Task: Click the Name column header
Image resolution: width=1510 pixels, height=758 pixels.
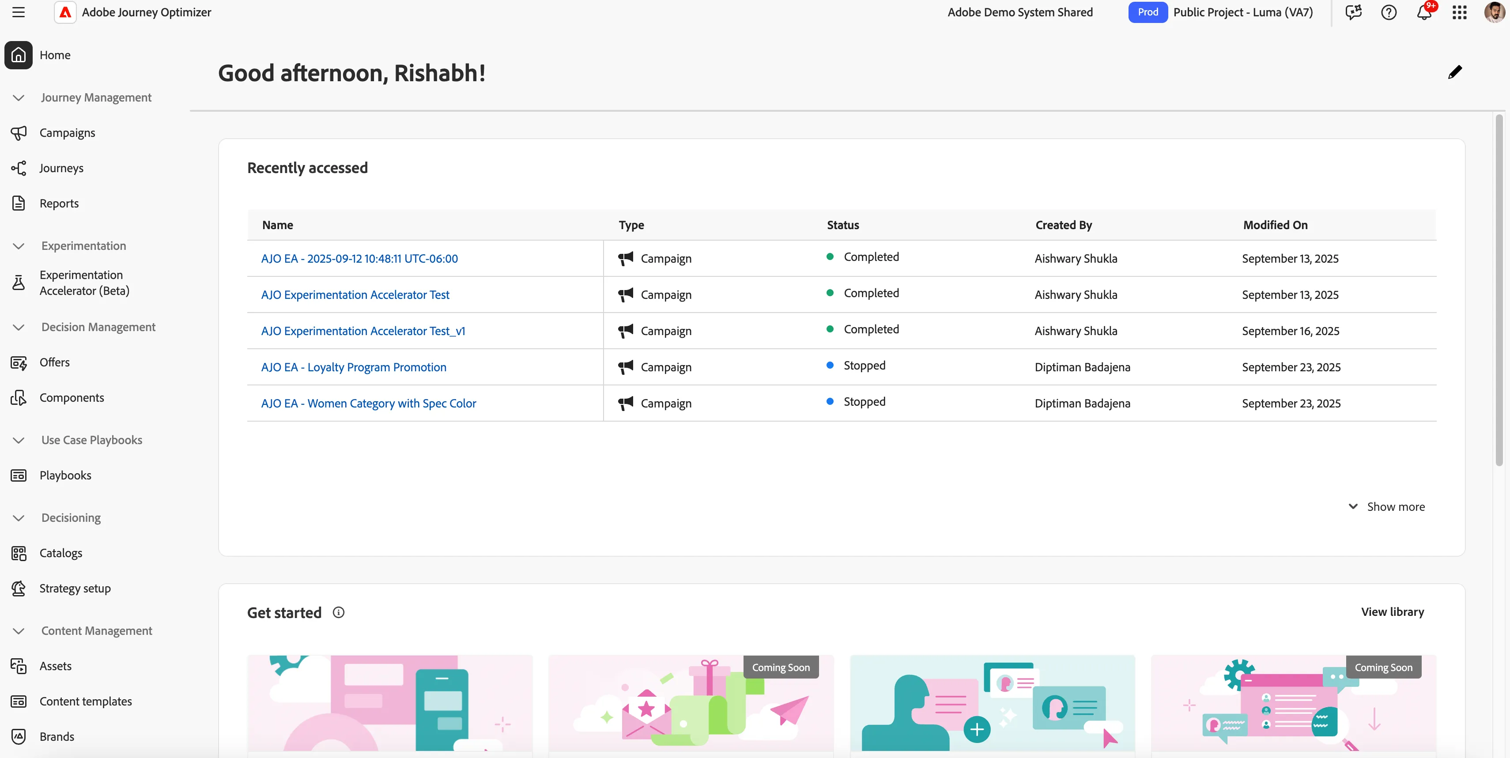Action: point(278,225)
